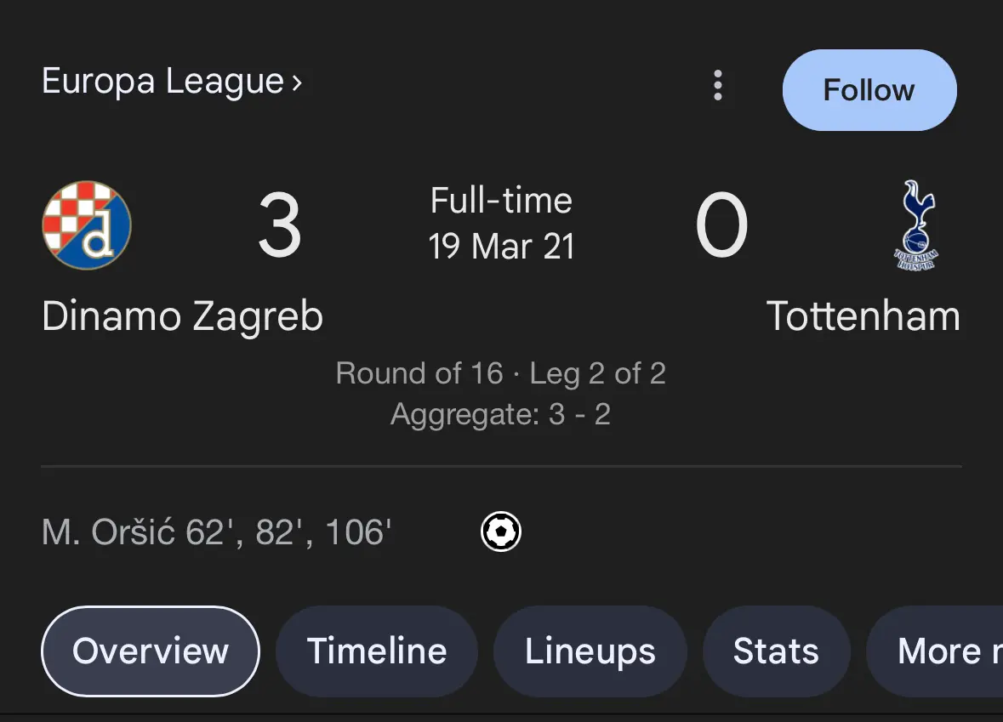
Task: Switch to the Timeline tab
Action: click(x=377, y=651)
